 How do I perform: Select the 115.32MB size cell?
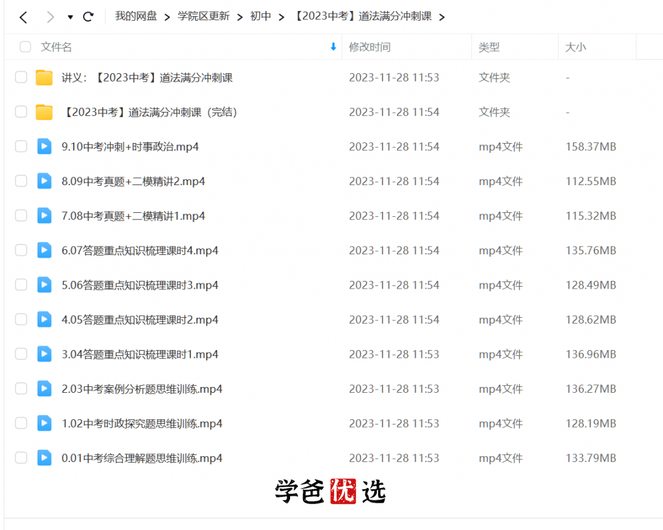pos(590,216)
